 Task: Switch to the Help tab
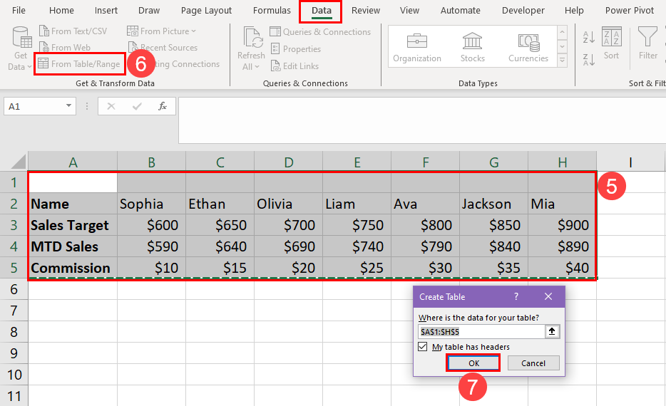coord(574,11)
